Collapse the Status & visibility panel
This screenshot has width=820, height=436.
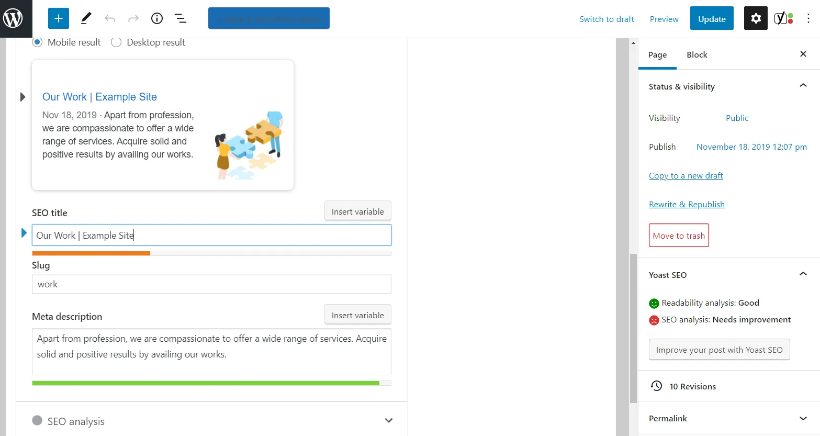pos(803,86)
